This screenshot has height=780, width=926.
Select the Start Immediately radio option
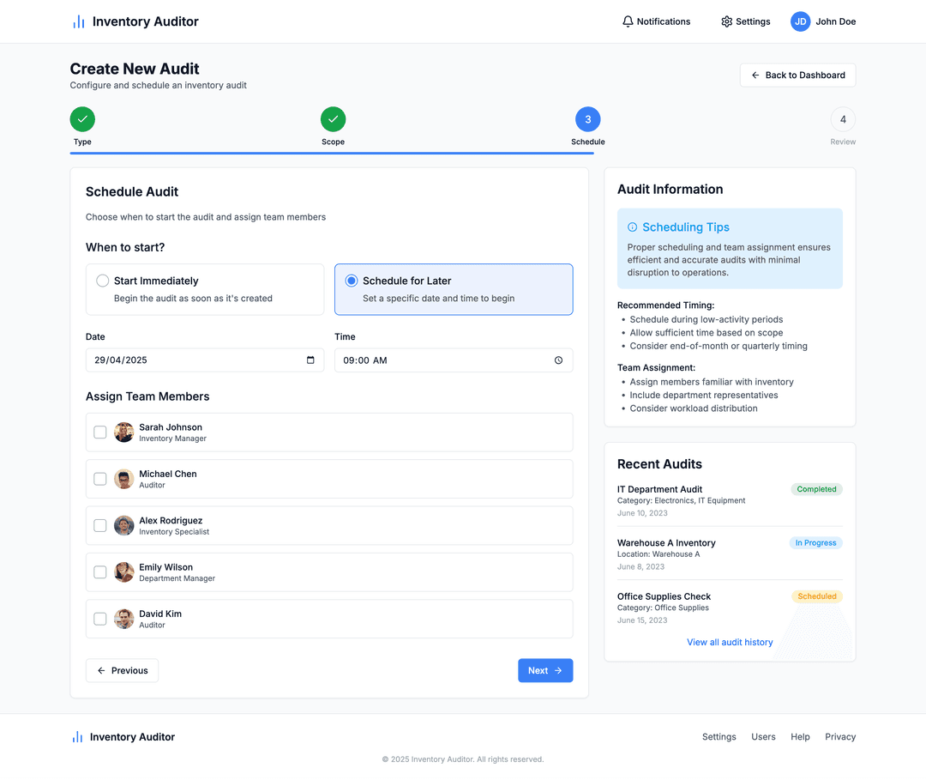coord(103,281)
